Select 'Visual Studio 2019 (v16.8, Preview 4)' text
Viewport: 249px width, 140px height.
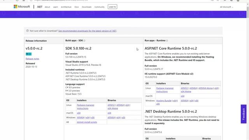[x=83, y=65]
